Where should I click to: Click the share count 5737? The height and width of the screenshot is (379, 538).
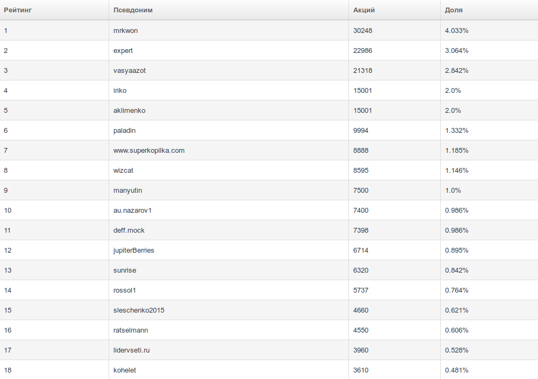pos(361,290)
